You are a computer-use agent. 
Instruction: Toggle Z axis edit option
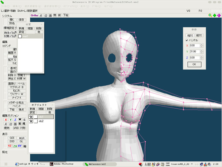point(15,120)
